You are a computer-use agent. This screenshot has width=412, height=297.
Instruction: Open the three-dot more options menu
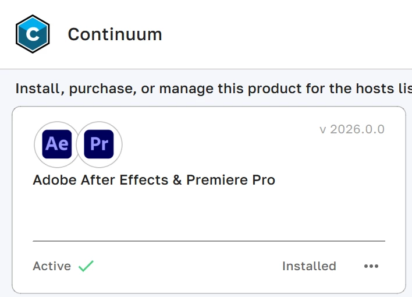[371, 266]
